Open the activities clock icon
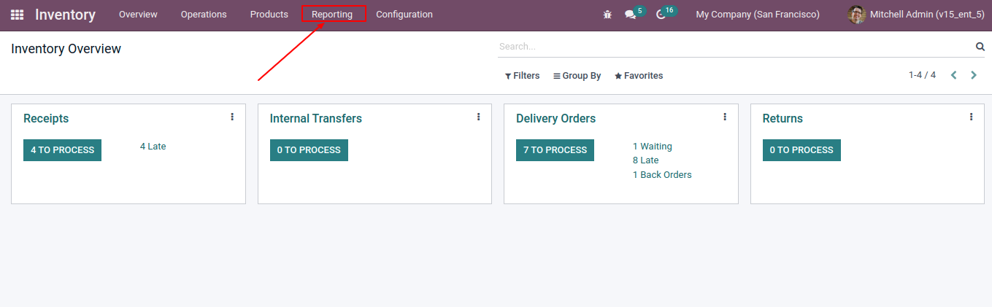992x307 pixels. click(x=661, y=15)
